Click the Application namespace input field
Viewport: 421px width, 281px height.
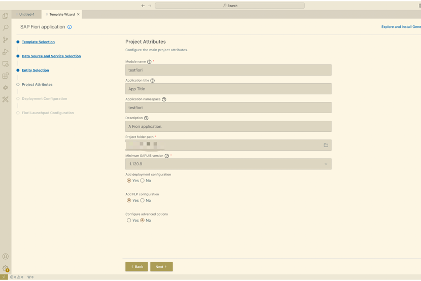pyautogui.click(x=228, y=108)
